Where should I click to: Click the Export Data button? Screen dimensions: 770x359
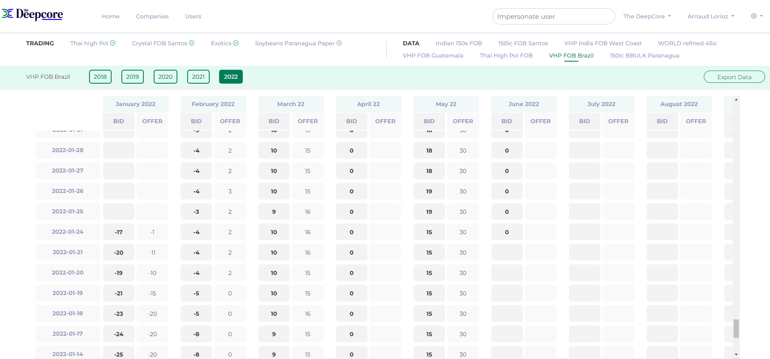[x=734, y=77]
